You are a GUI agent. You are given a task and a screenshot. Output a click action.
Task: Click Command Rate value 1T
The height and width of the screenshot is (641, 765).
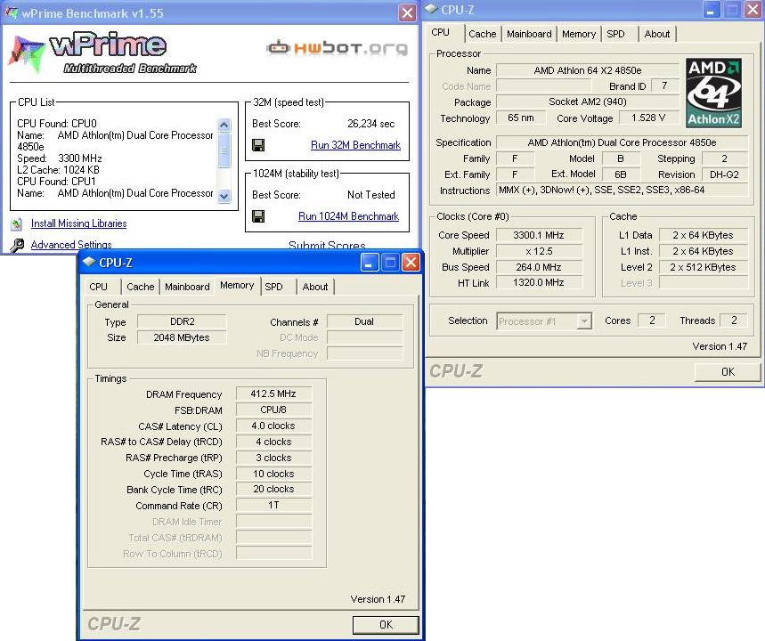pyautogui.click(x=273, y=505)
